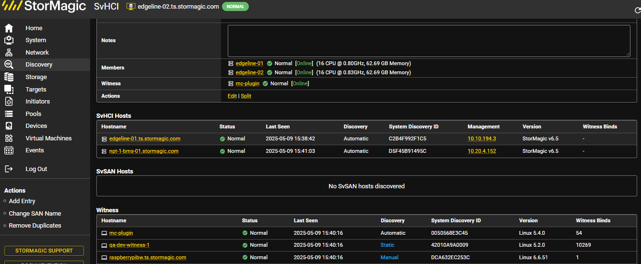Open mc-plugin in the Witness table
The image size is (641, 264).
click(x=121, y=233)
